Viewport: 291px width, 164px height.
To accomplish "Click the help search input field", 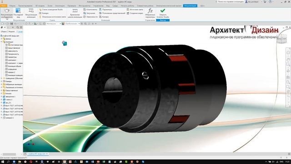I will (231, 2).
